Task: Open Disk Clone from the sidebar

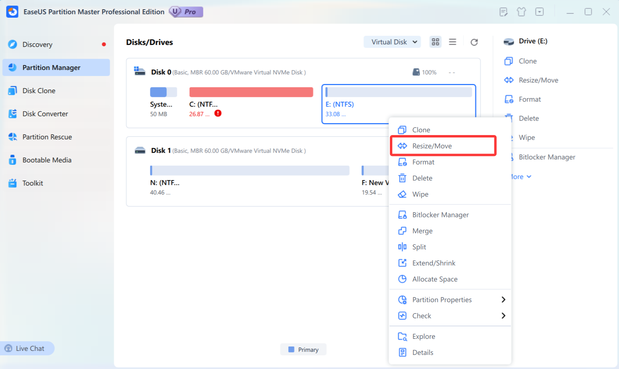Action: tap(56, 90)
